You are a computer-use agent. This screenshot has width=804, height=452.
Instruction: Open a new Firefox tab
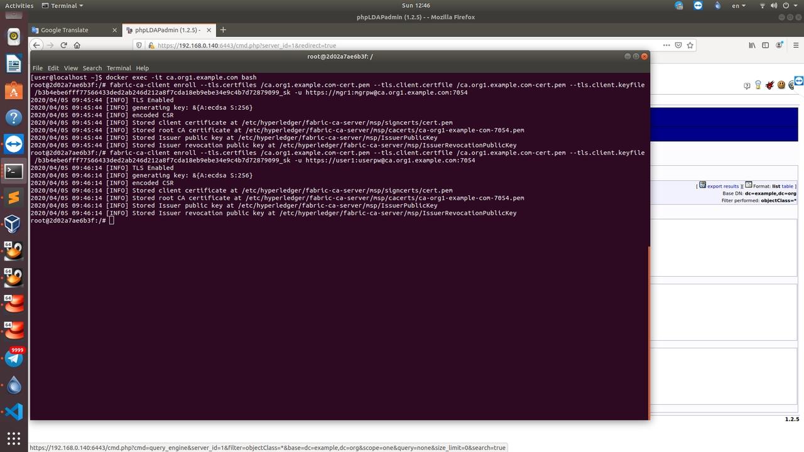[223, 30]
